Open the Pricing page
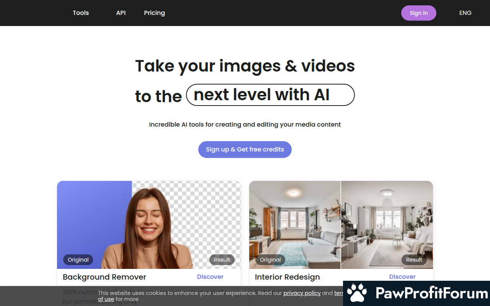This screenshot has width=490, height=306. [x=154, y=13]
